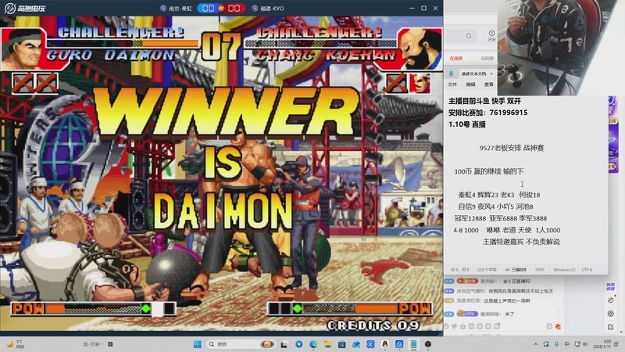This screenshot has width=625, height=352.
Task: Open Windows Start menu
Action: click(198, 344)
